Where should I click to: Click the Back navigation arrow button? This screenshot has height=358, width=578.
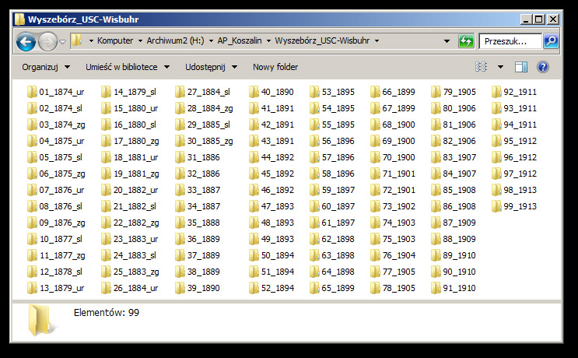(26, 41)
